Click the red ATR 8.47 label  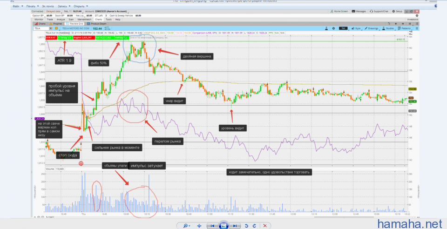point(51,37)
